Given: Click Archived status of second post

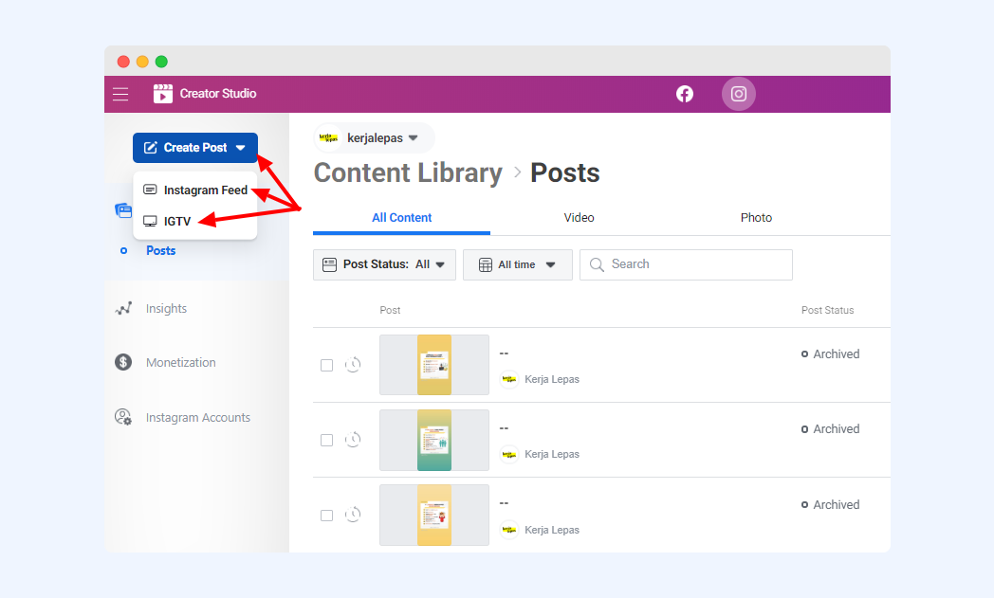Looking at the screenshot, I should click(x=831, y=429).
